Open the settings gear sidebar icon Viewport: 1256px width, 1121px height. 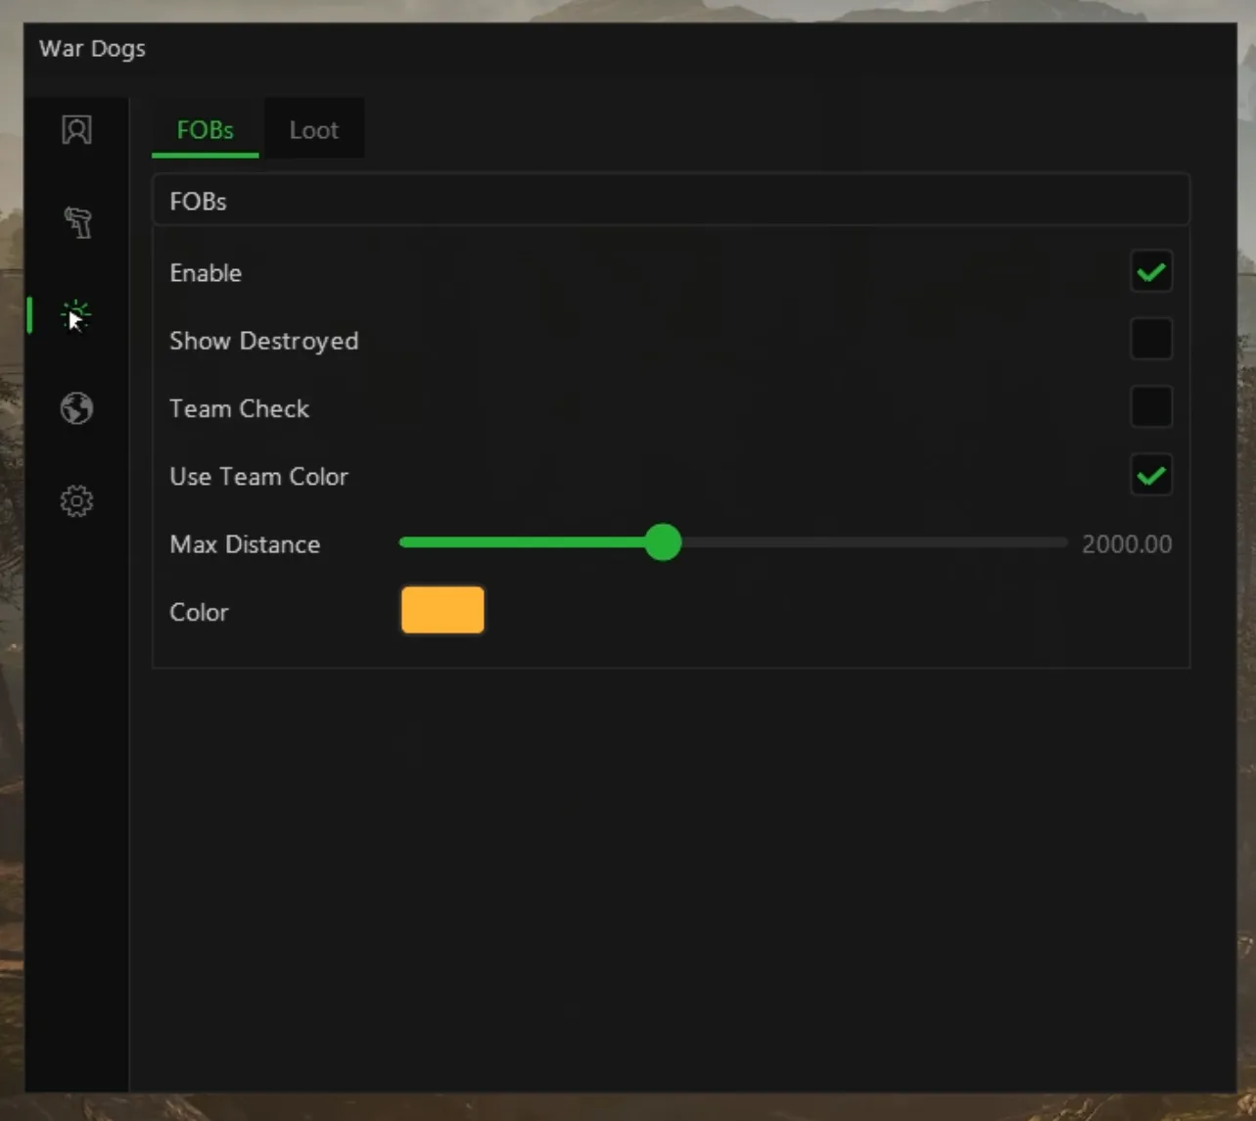[76, 501]
